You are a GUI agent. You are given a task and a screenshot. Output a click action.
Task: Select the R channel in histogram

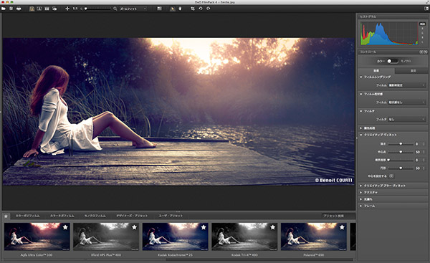[422, 29]
